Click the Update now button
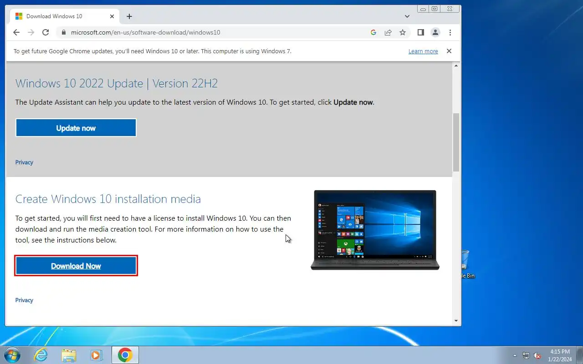 76,128
